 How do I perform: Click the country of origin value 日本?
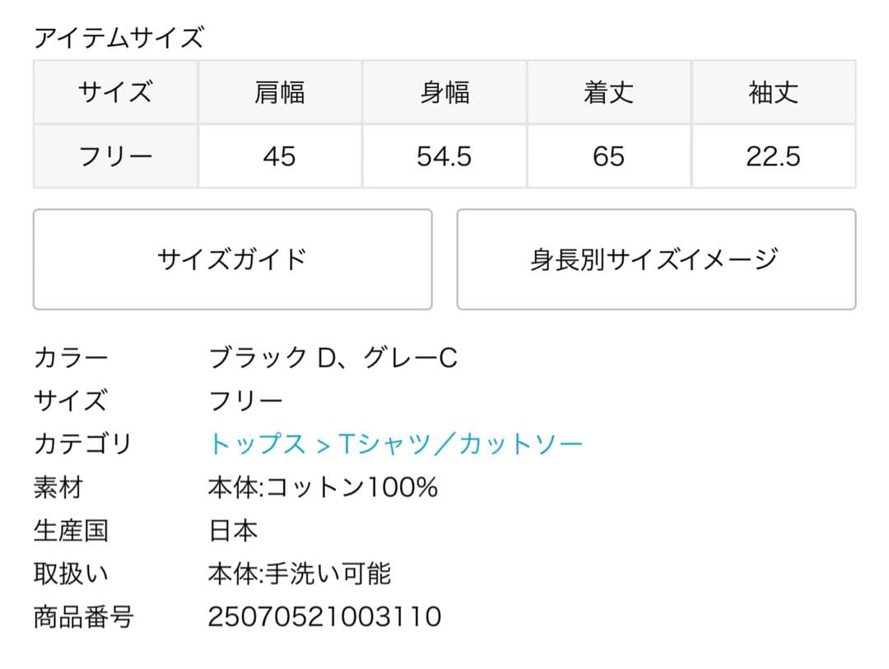[x=233, y=531]
